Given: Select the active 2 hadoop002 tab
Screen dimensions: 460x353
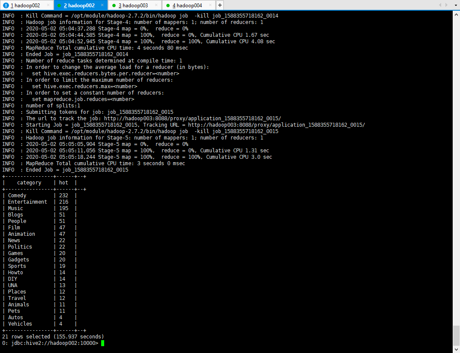Looking at the screenshot, I should [x=81, y=5].
